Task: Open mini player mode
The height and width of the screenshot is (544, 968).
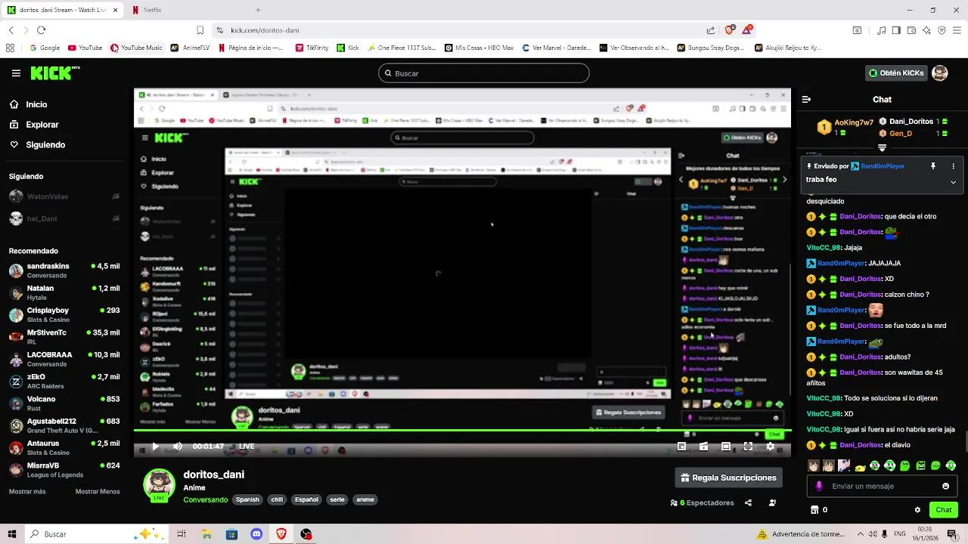Action: click(x=681, y=447)
